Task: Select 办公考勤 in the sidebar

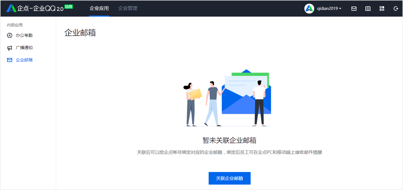Action: 24,36
